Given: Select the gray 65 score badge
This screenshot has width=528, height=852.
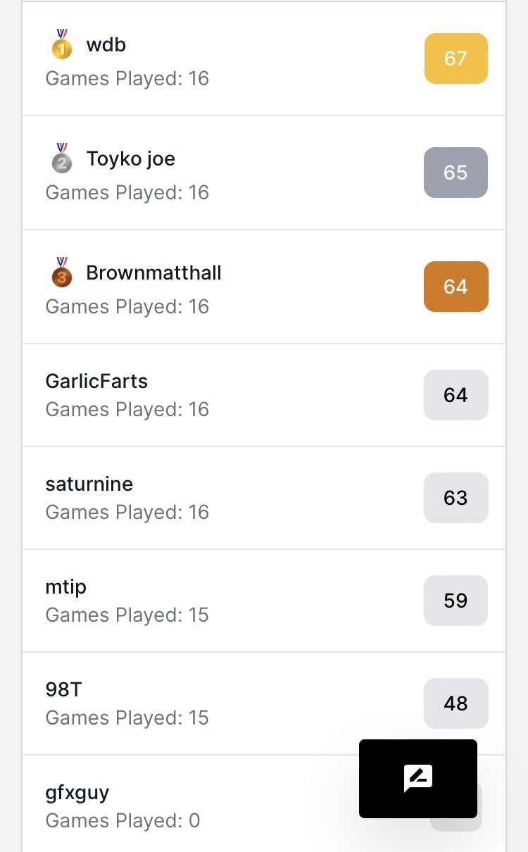Looking at the screenshot, I should pos(456,173).
